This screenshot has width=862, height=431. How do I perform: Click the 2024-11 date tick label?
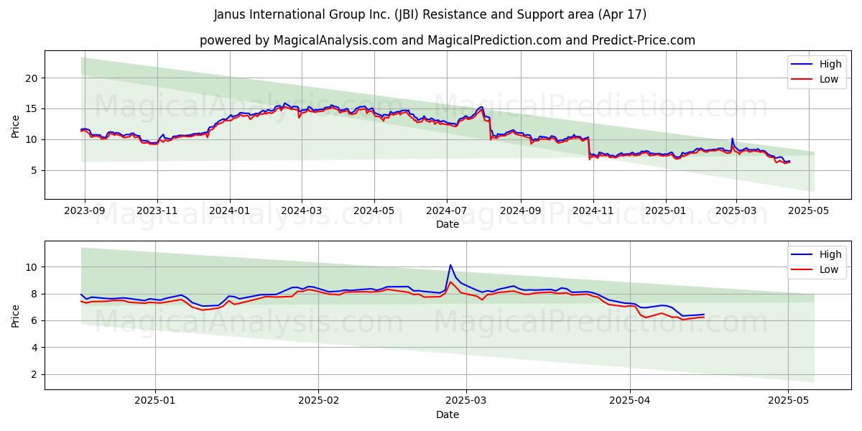[x=593, y=211]
